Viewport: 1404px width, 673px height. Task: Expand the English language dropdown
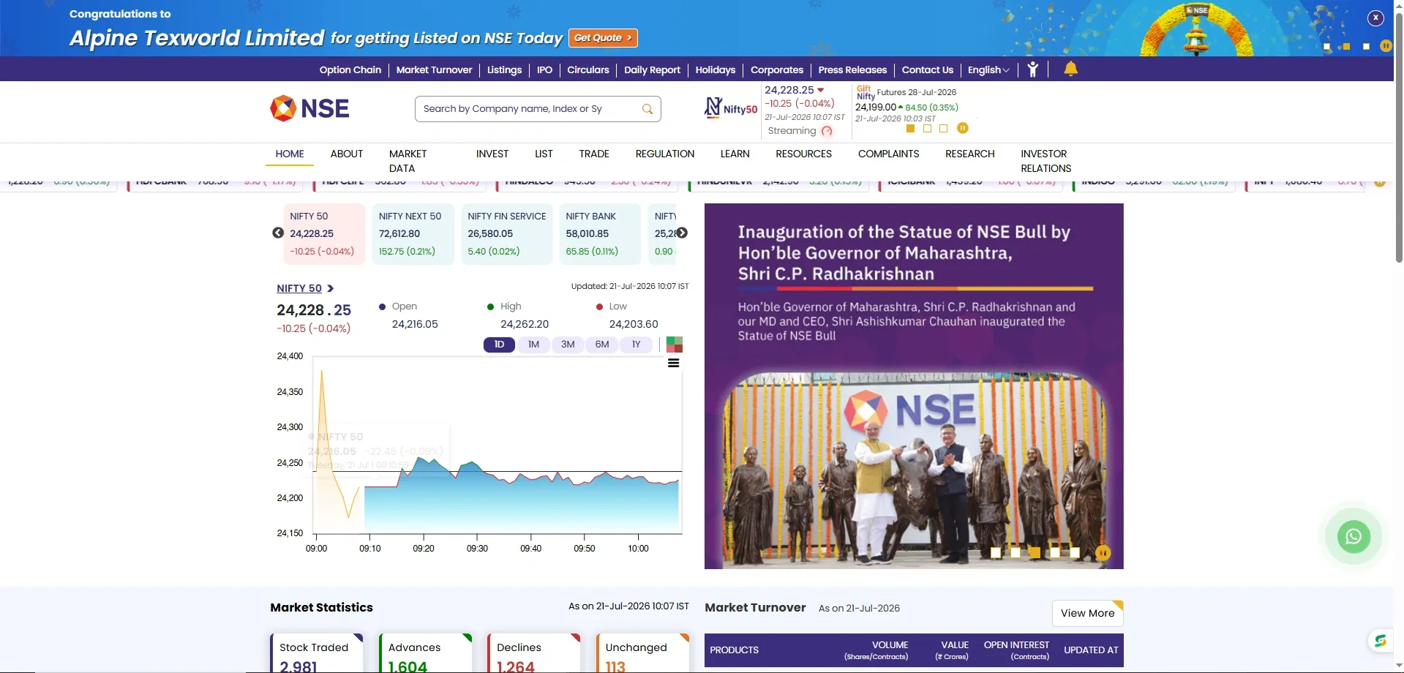988,70
